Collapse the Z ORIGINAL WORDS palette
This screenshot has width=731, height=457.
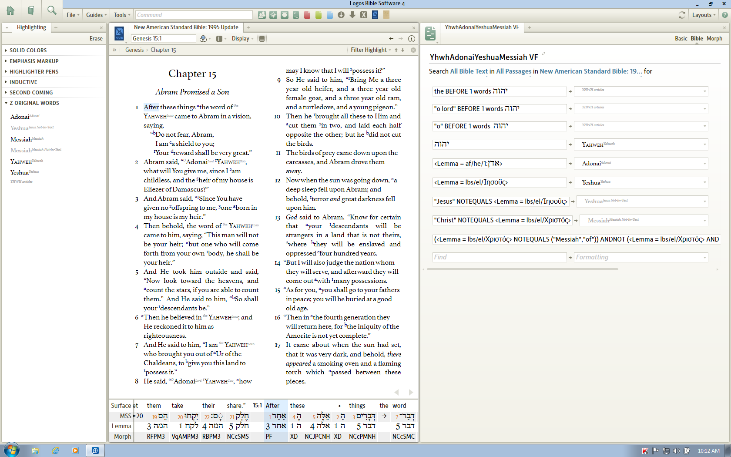pos(34,103)
